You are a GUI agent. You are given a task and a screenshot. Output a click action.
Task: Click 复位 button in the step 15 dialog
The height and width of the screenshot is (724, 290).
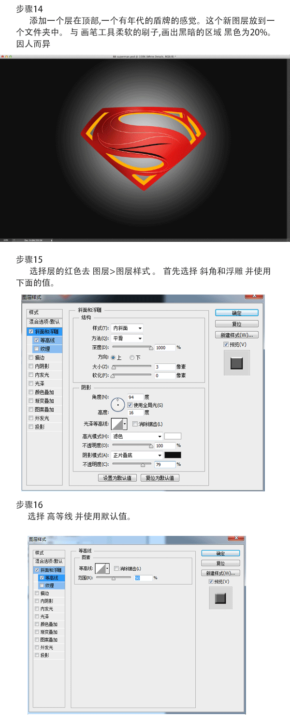237,324
